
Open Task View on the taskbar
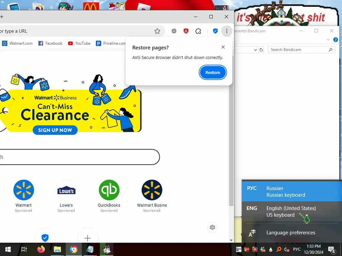24,249
